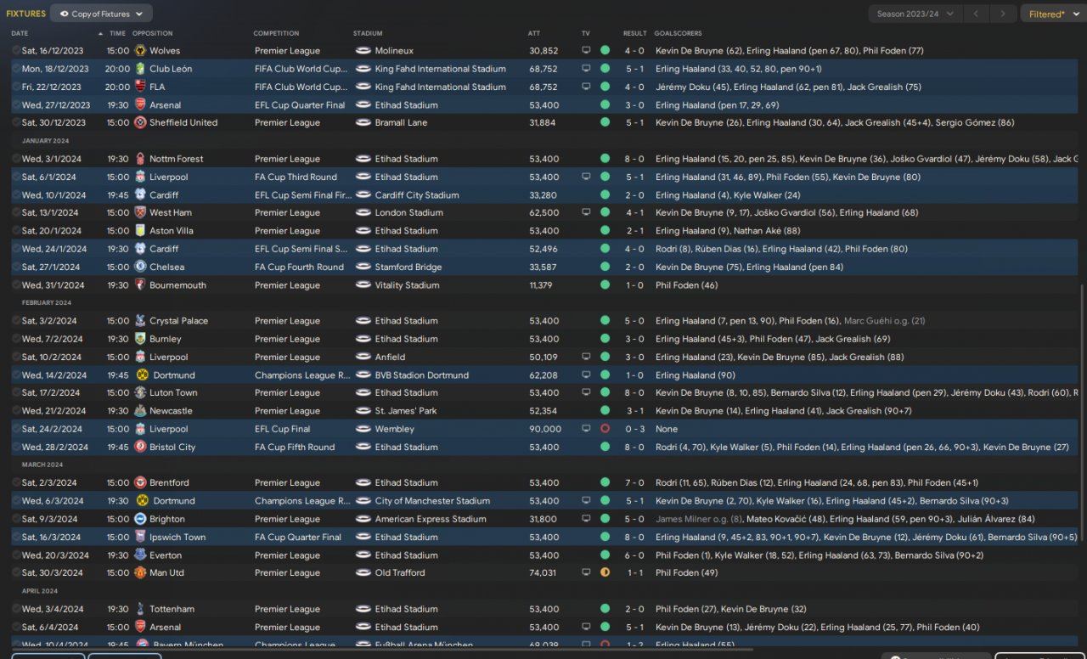This screenshot has width=1087, height=659.
Task: Click the 7 - 0 result against Brentford
Action: 634,482
